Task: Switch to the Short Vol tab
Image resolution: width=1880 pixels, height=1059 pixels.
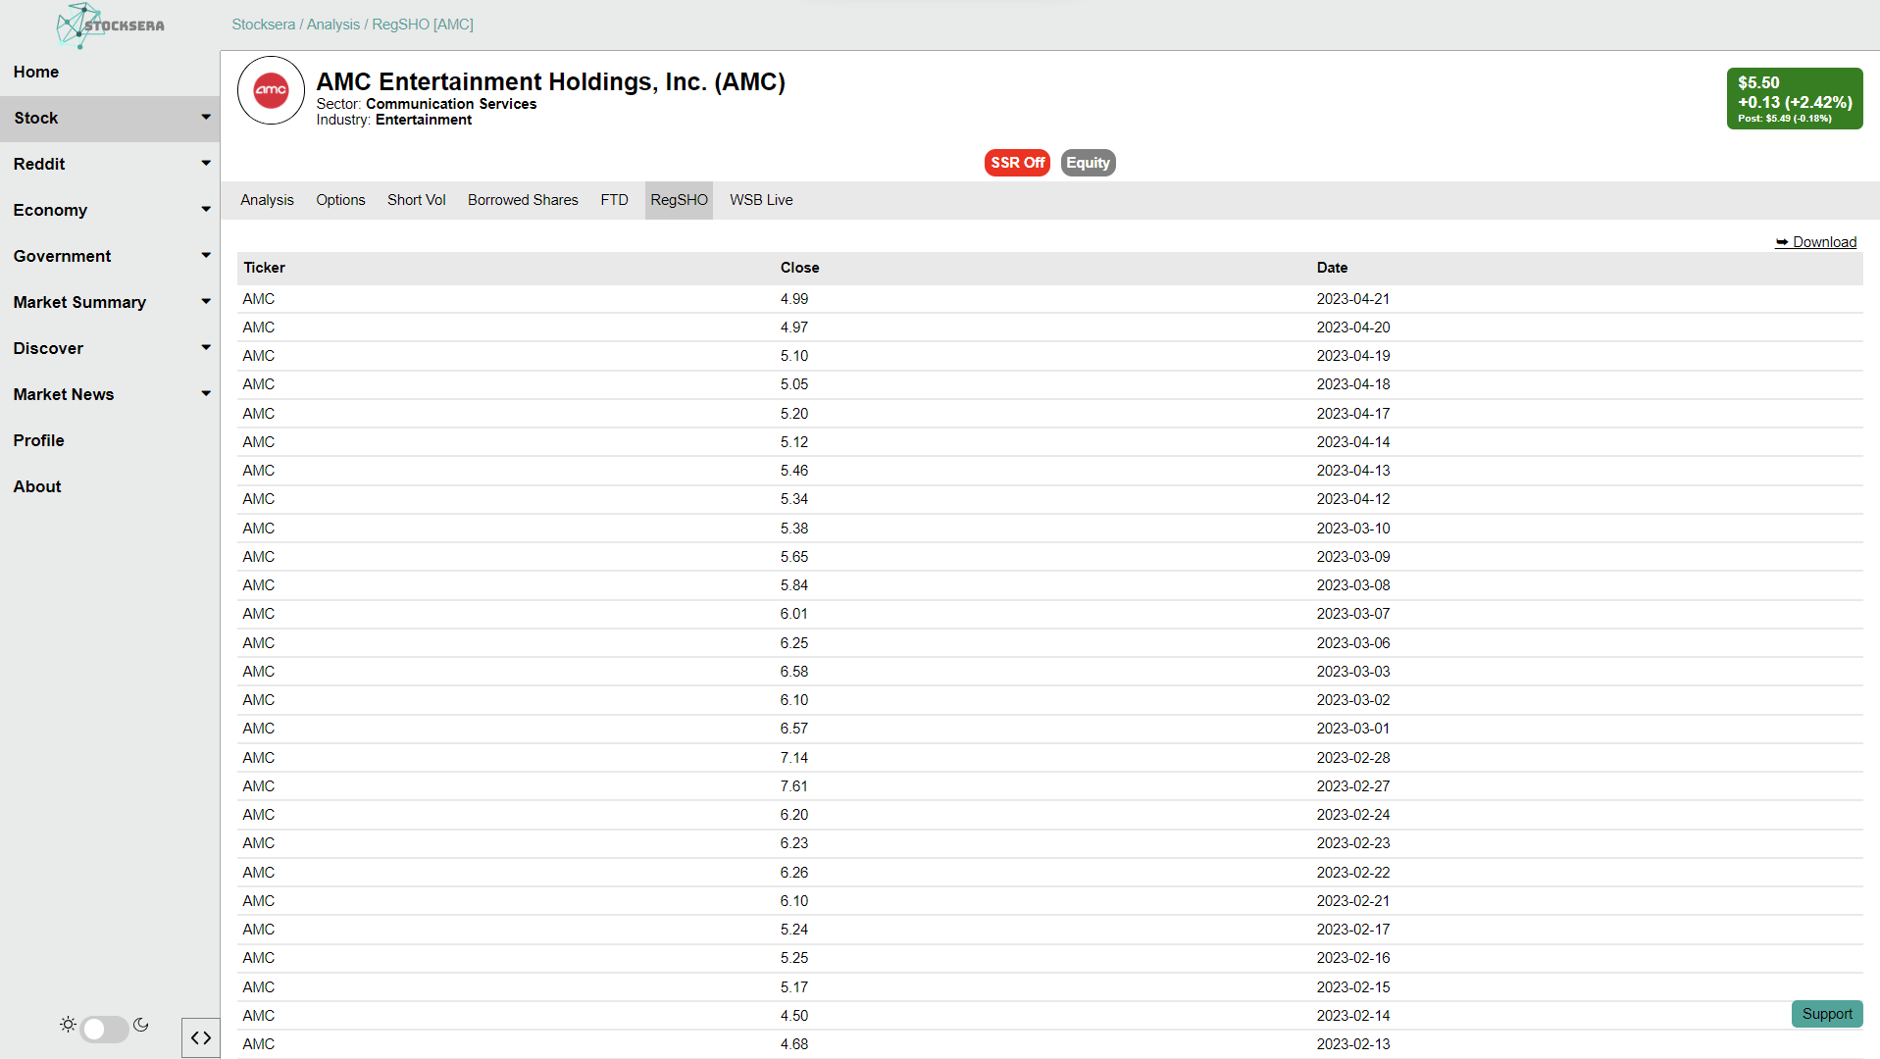Action: [416, 200]
